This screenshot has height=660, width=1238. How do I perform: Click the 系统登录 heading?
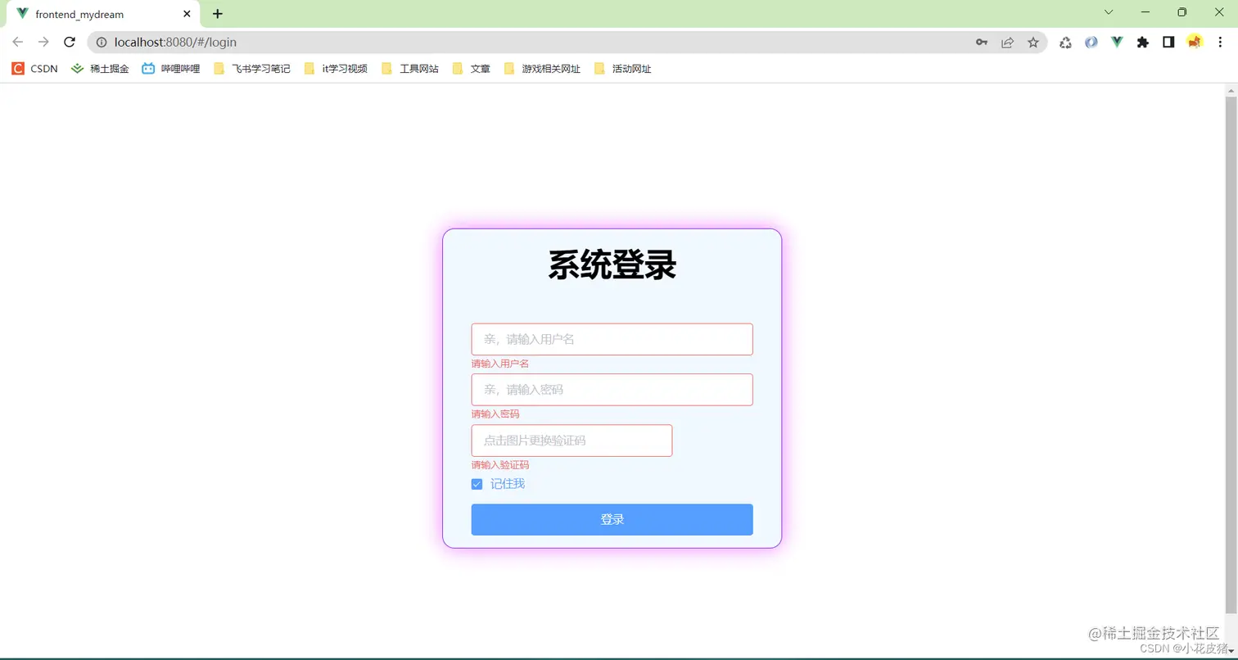click(612, 265)
